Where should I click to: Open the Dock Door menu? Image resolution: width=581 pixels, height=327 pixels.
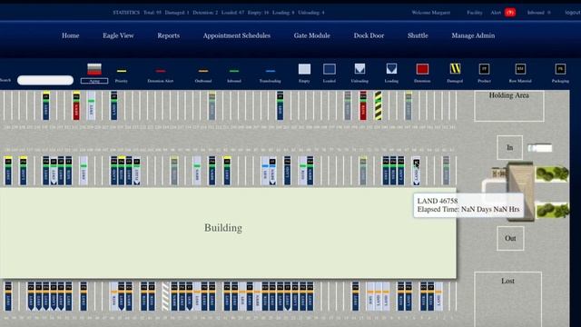pyautogui.click(x=369, y=35)
